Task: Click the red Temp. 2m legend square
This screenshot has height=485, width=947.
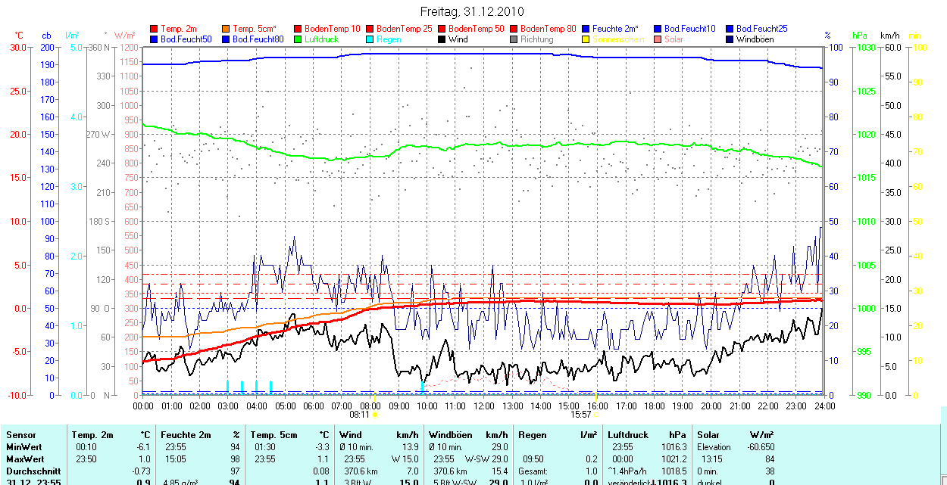Action: click(x=155, y=29)
